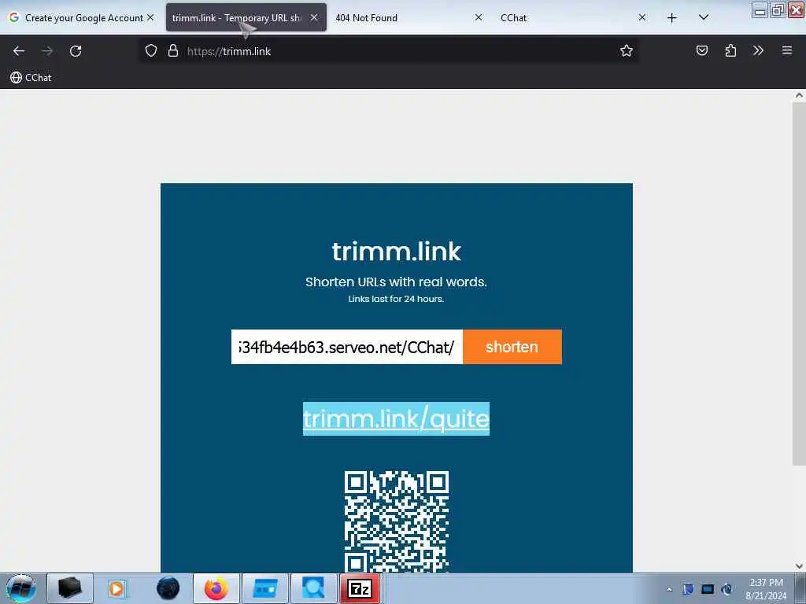
Task: Click the forward navigation arrow
Action: click(x=46, y=51)
